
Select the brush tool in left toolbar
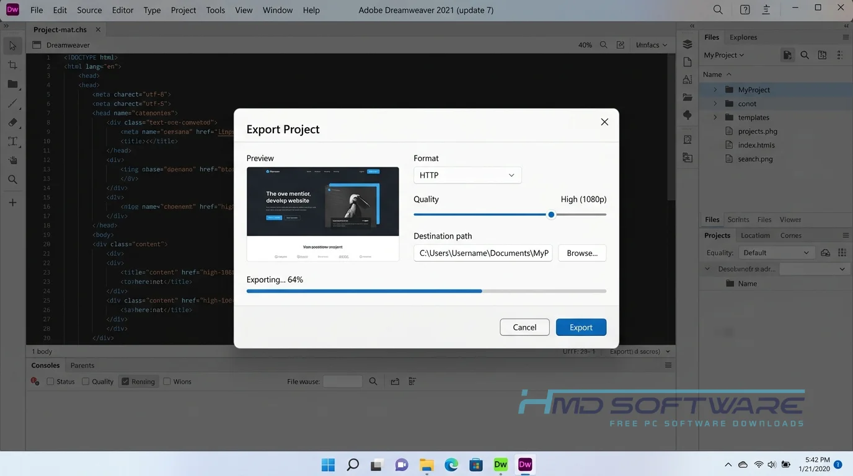click(x=12, y=104)
